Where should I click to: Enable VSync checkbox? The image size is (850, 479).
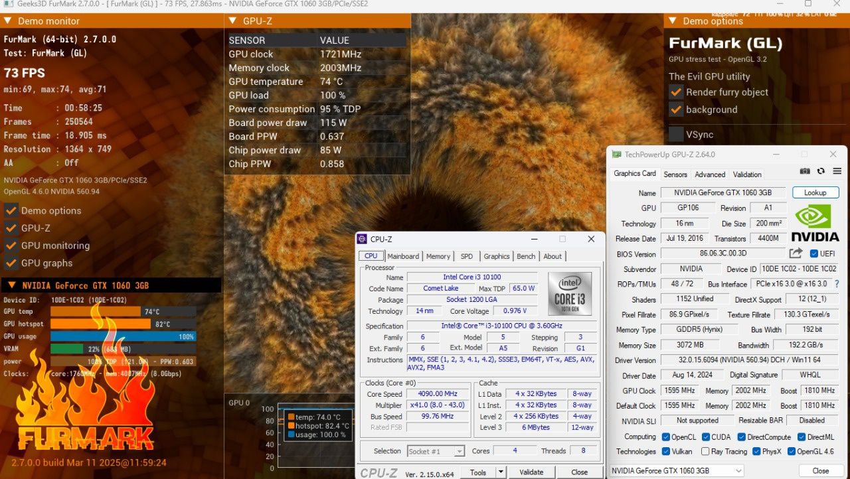pos(676,134)
